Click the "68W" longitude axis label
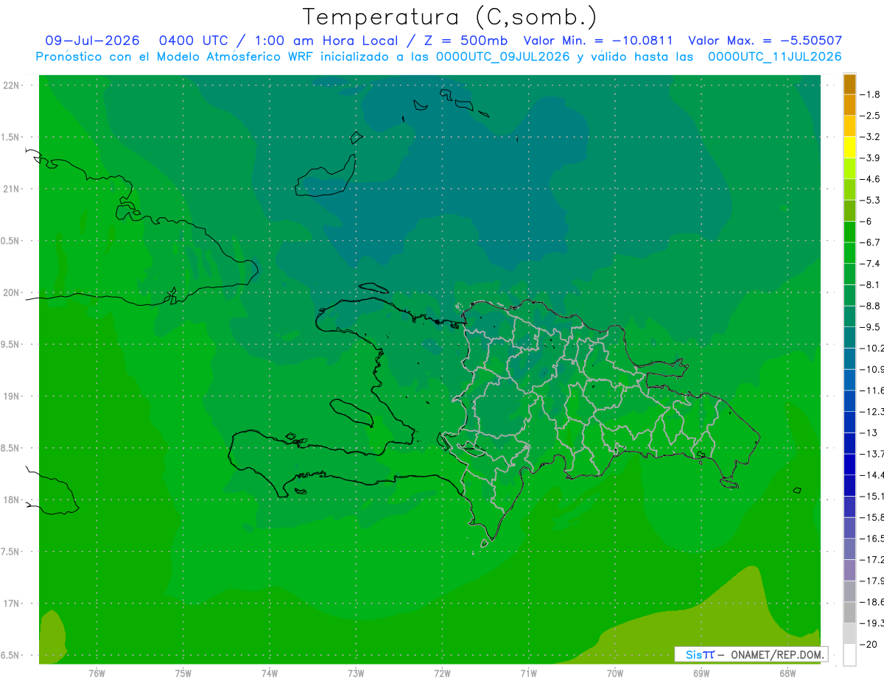The width and height of the screenshot is (884, 683). [787, 673]
